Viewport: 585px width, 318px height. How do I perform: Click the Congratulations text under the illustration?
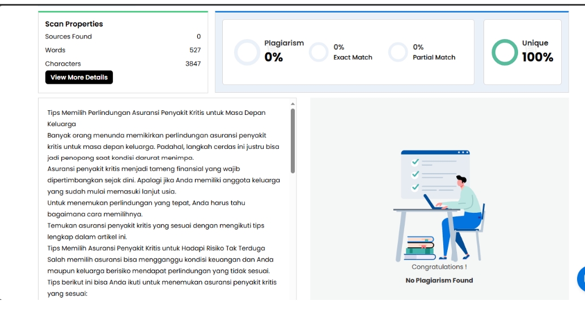[x=439, y=267]
